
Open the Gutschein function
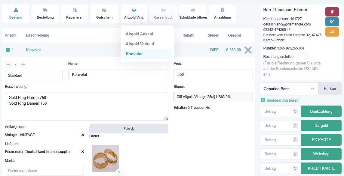104,13
